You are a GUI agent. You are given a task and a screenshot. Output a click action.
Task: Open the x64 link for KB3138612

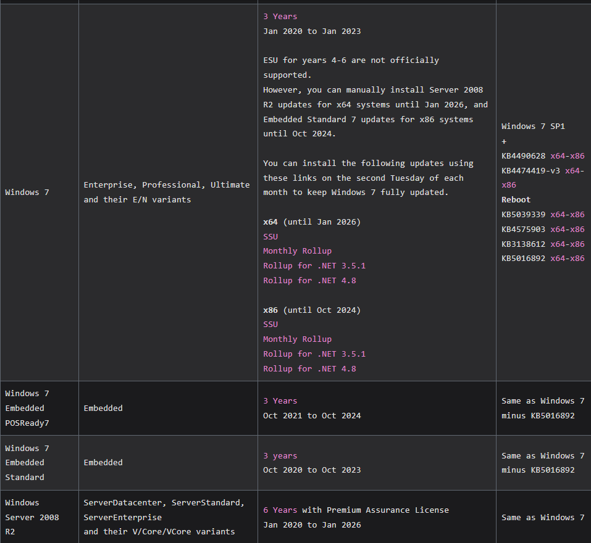coord(558,244)
